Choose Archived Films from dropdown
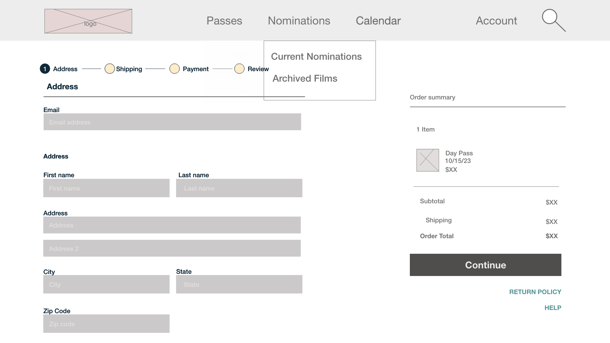 pos(305,78)
